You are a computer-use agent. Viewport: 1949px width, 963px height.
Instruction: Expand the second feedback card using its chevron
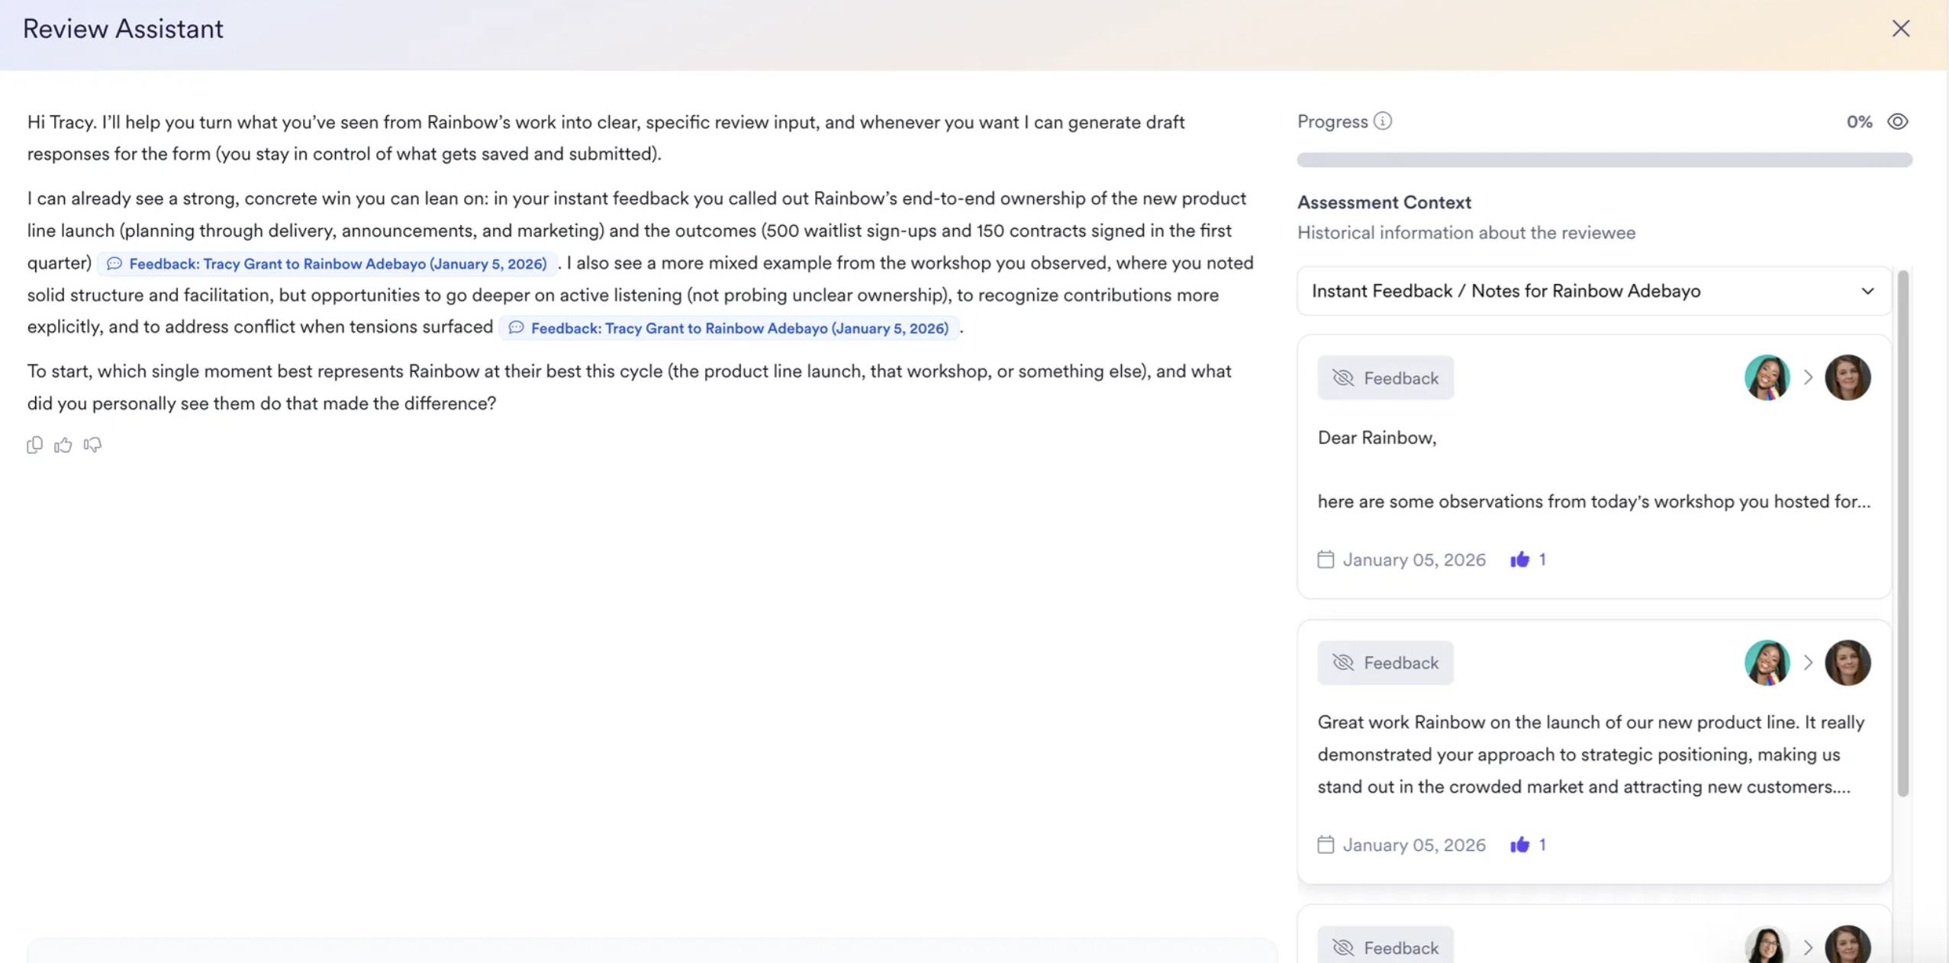coord(1807,662)
